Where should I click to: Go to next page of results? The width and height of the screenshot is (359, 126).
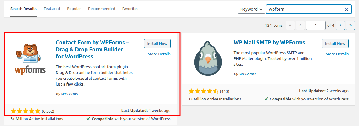pos(340,26)
